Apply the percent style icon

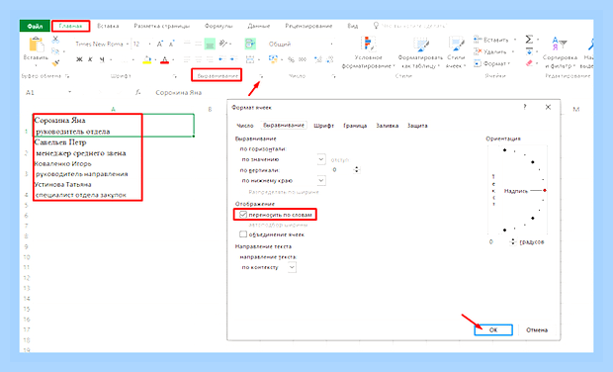point(291,59)
